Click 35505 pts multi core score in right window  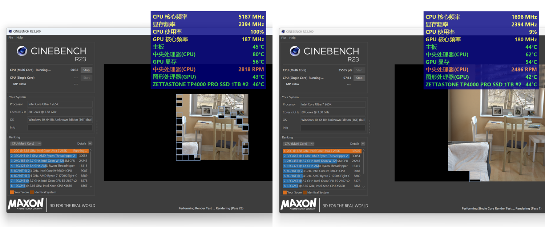coord(345,70)
